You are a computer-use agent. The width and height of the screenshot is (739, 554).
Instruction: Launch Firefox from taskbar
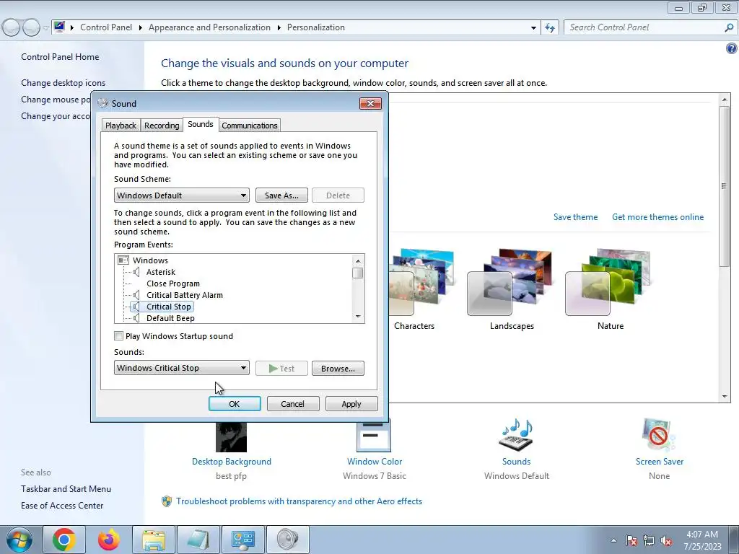tap(109, 540)
